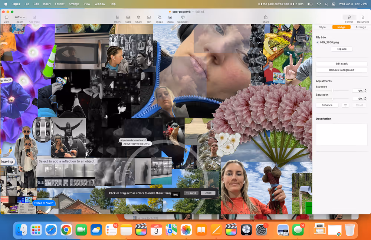Click the Remove Background button

point(341,70)
